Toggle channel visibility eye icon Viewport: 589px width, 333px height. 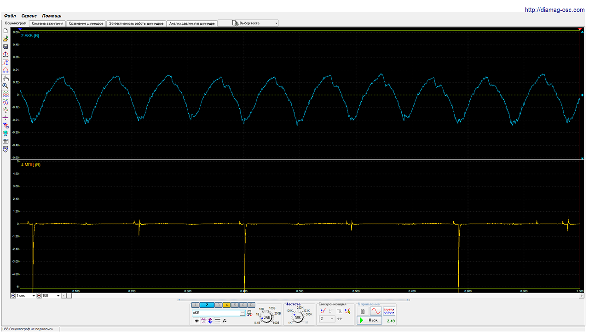[x=196, y=321]
